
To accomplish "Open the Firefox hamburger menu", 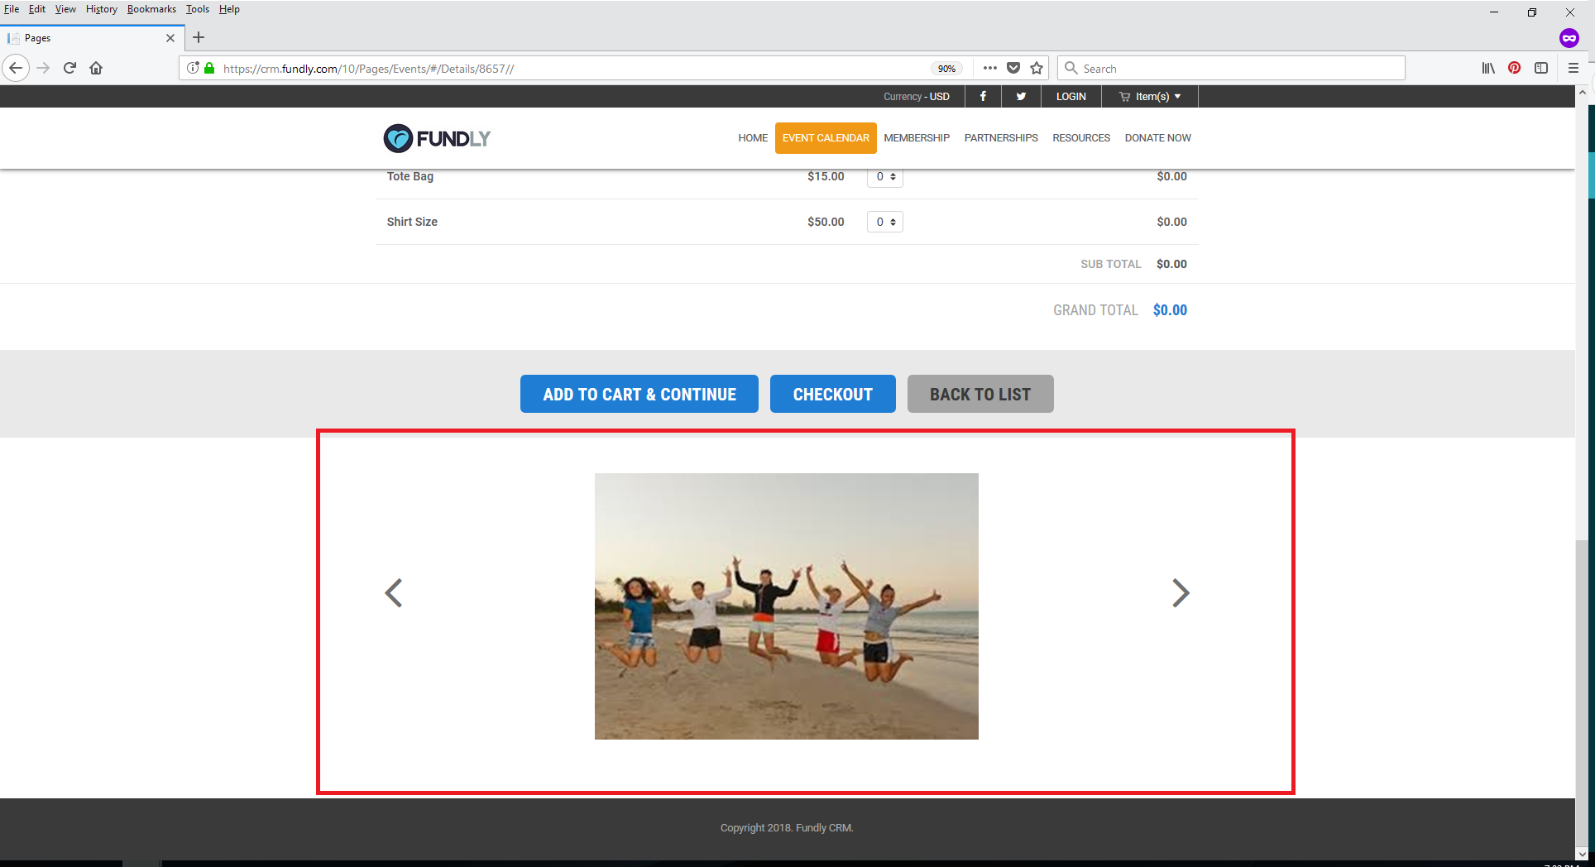I will pos(1573,68).
